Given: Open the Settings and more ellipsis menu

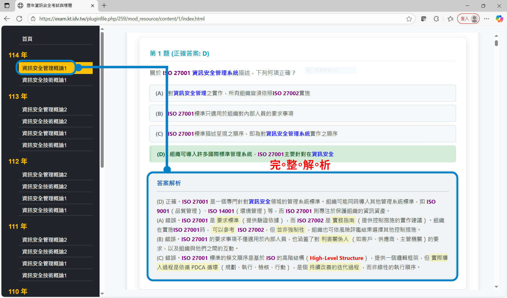Looking at the screenshot, I should [486, 19].
